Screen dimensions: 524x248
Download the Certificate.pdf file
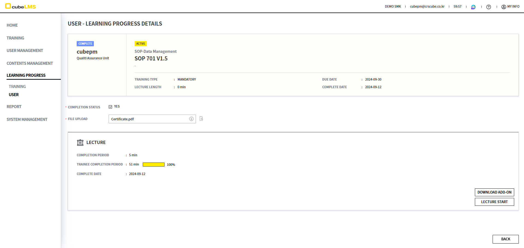click(191, 119)
